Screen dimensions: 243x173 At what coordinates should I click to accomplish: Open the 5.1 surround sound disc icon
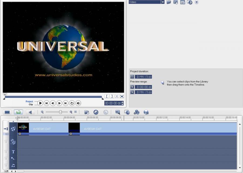(x=146, y=112)
